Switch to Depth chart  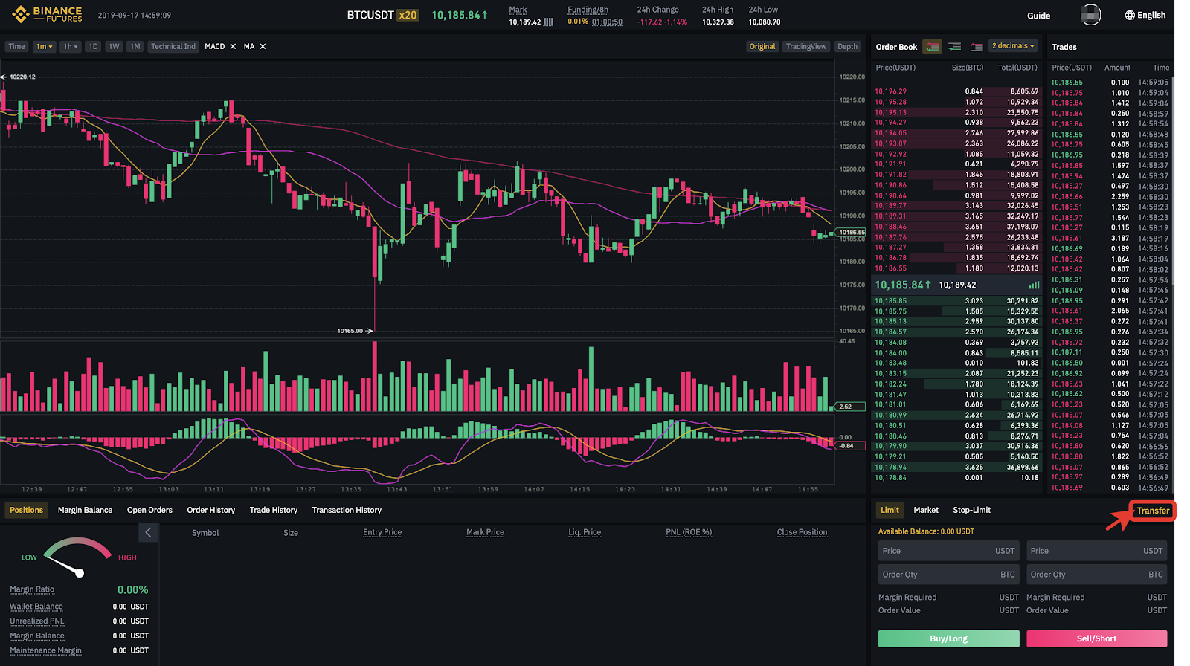coord(847,46)
